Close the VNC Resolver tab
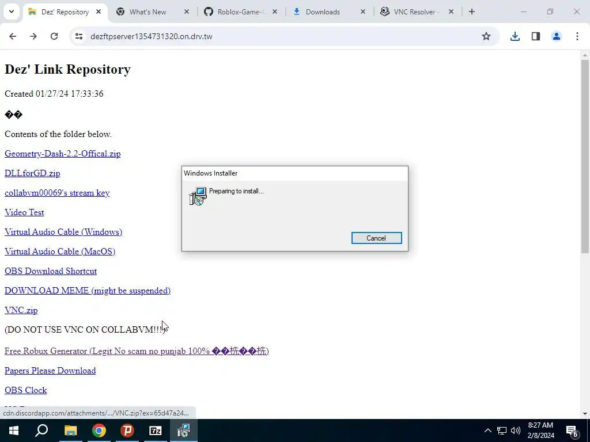Viewport: 590px width, 442px height. pyautogui.click(x=451, y=12)
